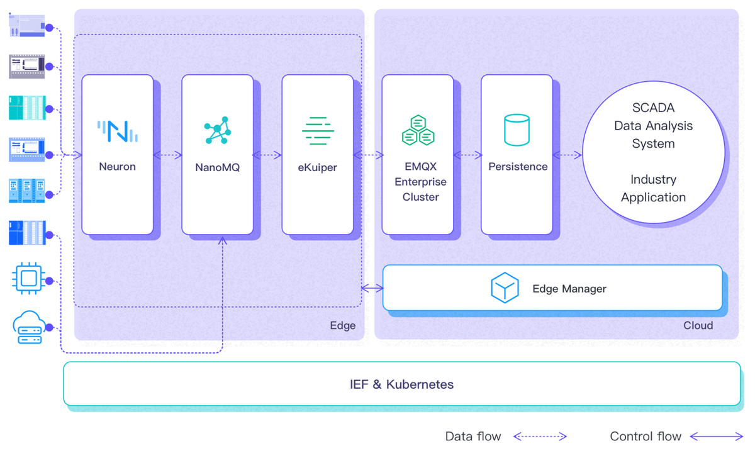The height and width of the screenshot is (463, 755).
Task: Click the Control flow legend arrow
Action: pos(717,437)
